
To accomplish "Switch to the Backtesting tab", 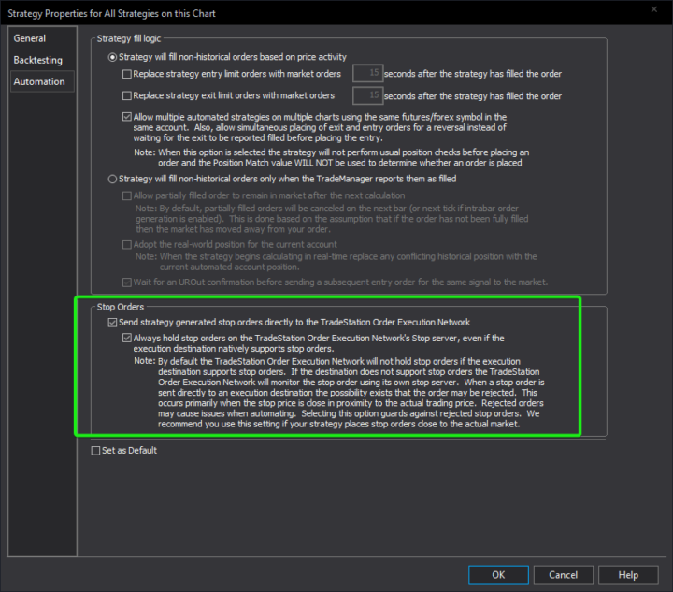I will click(37, 60).
